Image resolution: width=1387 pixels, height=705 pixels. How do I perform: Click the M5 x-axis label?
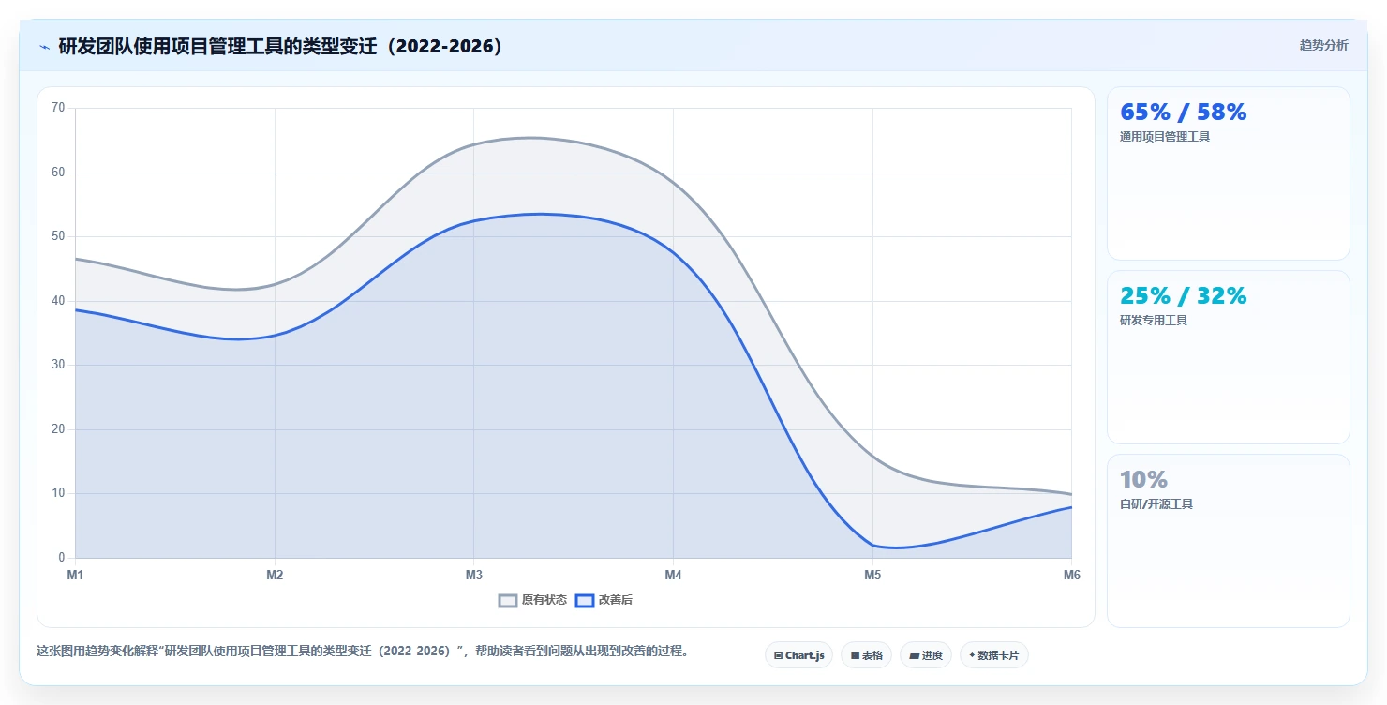pos(872,575)
